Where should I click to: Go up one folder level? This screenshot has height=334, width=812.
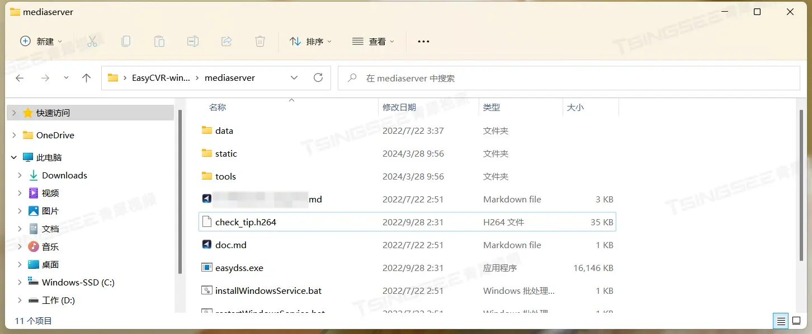(x=86, y=78)
